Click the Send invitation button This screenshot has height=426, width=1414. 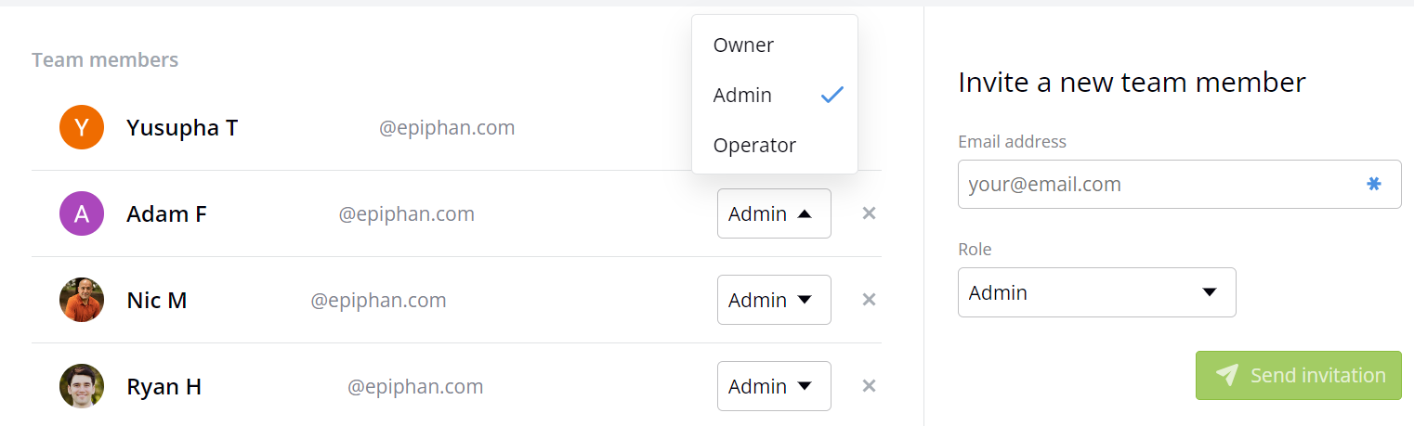[x=1298, y=375]
